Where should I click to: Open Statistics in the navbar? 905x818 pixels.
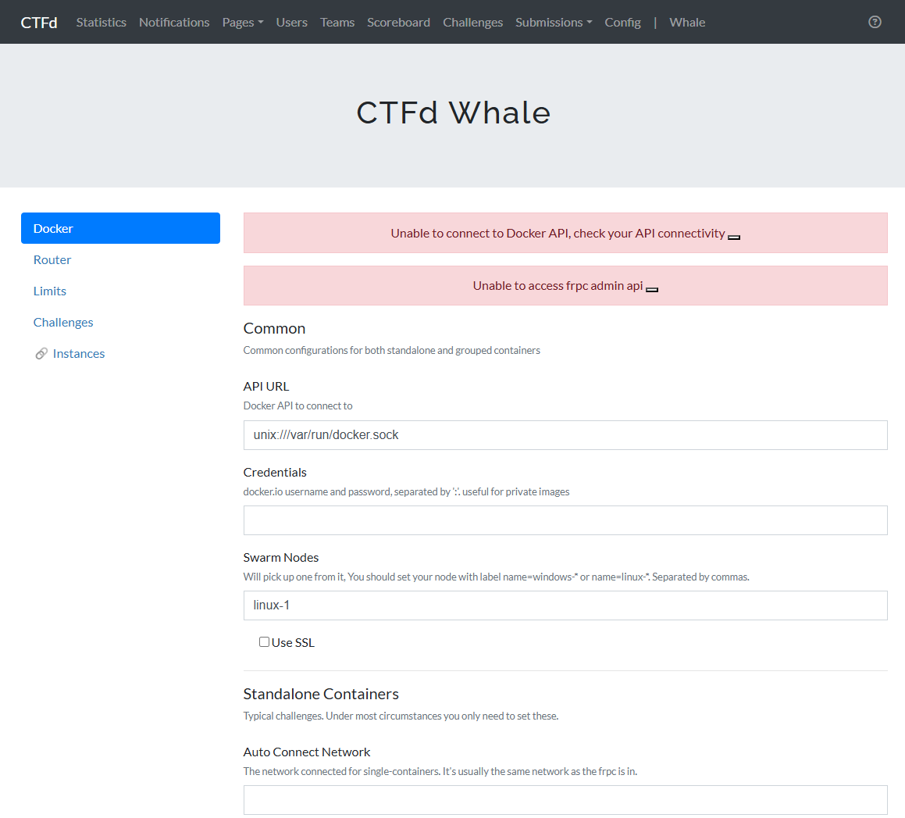click(x=101, y=23)
